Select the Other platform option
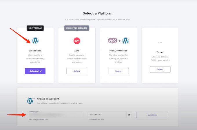This screenshot has width=197, height=130. [x=160, y=69]
